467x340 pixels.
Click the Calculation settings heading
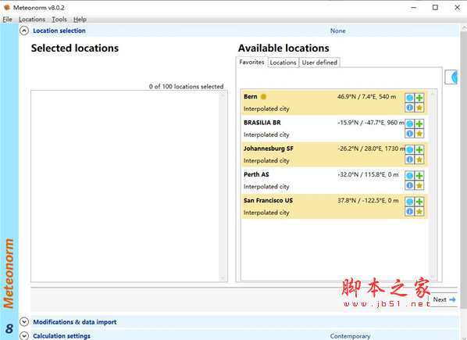tap(62, 336)
